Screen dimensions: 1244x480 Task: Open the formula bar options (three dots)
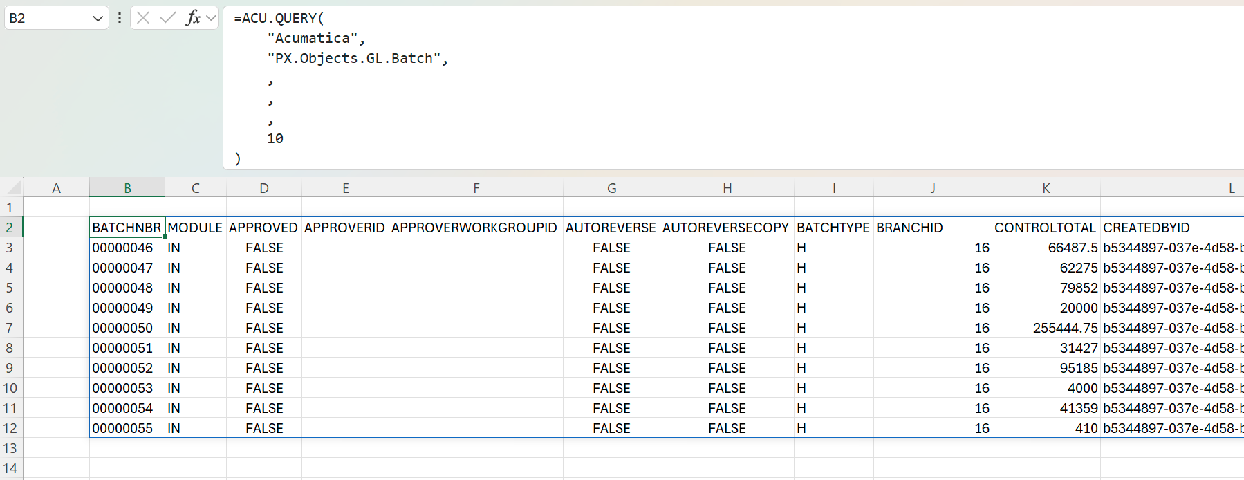point(120,18)
